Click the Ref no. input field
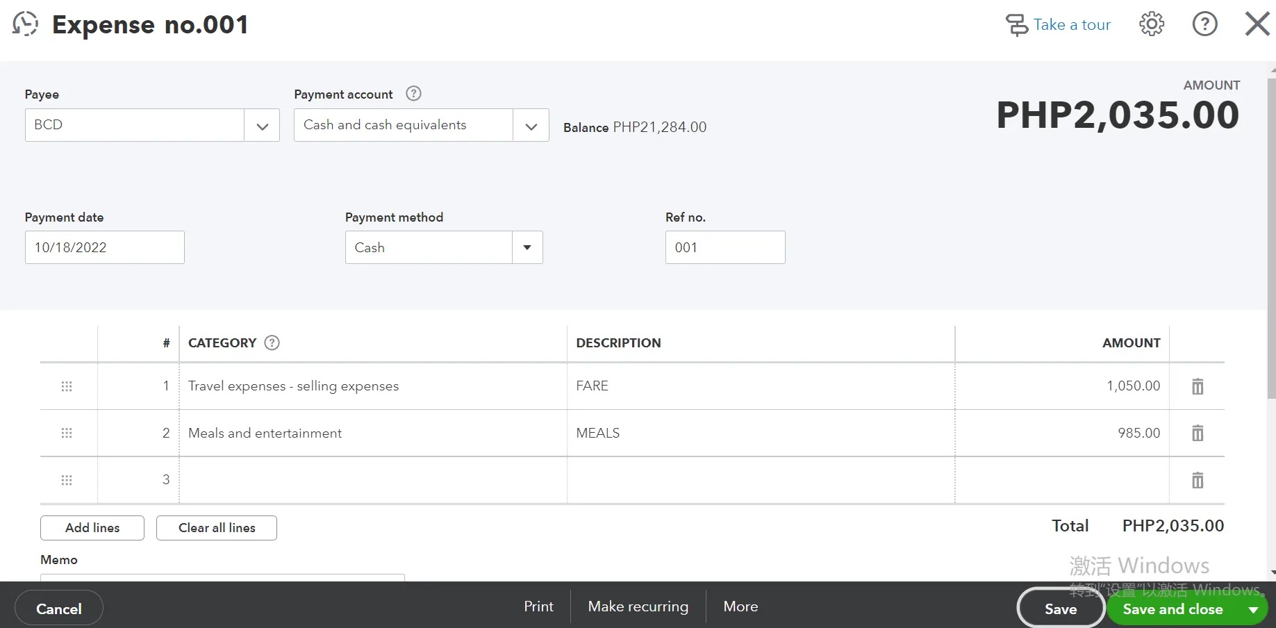Screen dimensions: 1276x628 pyautogui.click(x=724, y=248)
